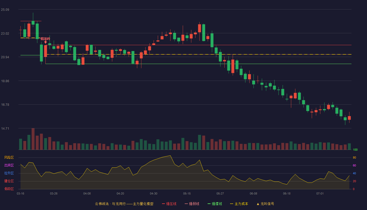
Task: Click the 06-08 date axis label
Action: pos(253,193)
